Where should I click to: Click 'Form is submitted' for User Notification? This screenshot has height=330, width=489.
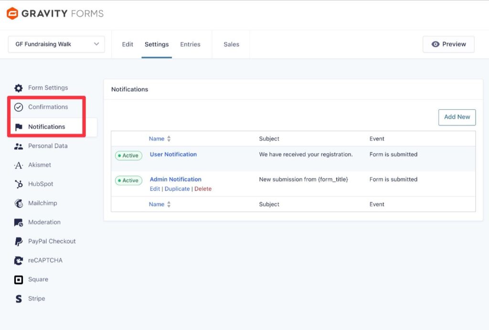(393, 155)
